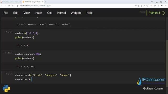The image size is (168, 94).
Task: Switch to the Home Page tab
Action: (10, 2)
